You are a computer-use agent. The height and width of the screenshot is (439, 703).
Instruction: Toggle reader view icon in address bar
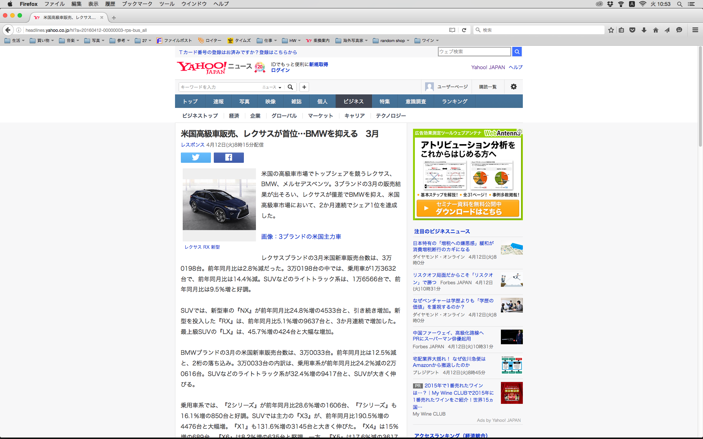tap(452, 30)
